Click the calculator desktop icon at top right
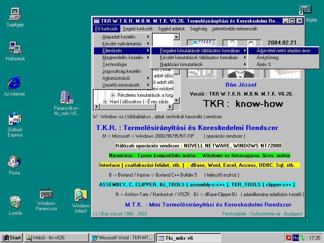Image resolution: width=324 pixels, height=243 pixels. (305, 10)
